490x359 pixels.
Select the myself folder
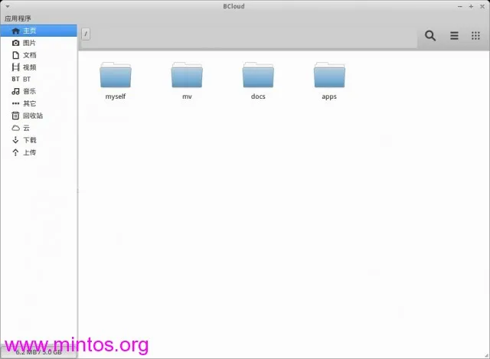[116, 81]
